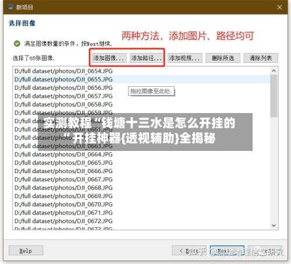Click the vertical scrollbar thumb in list
The width and height of the screenshot is (291, 264).
[x=274, y=96]
